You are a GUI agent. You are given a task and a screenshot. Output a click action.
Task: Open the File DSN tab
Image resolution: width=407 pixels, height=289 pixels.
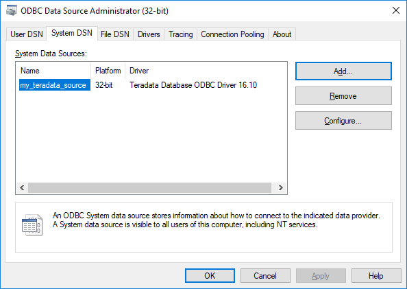[115, 34]
